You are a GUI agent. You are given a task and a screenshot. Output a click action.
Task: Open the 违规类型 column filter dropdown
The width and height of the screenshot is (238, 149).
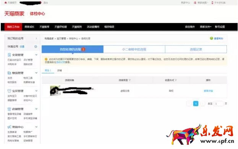click(x=130, y=80)
